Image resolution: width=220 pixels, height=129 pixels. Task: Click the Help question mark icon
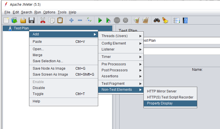[185, 20]
